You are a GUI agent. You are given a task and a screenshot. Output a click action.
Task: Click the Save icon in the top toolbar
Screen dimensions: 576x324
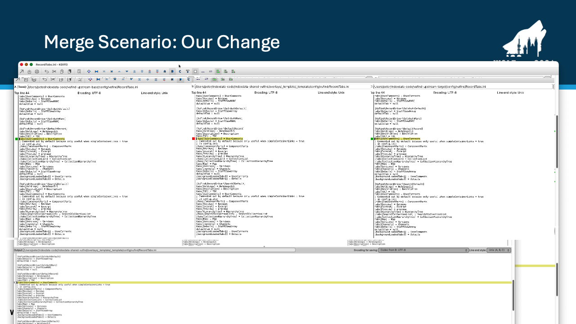pos(37,72)
